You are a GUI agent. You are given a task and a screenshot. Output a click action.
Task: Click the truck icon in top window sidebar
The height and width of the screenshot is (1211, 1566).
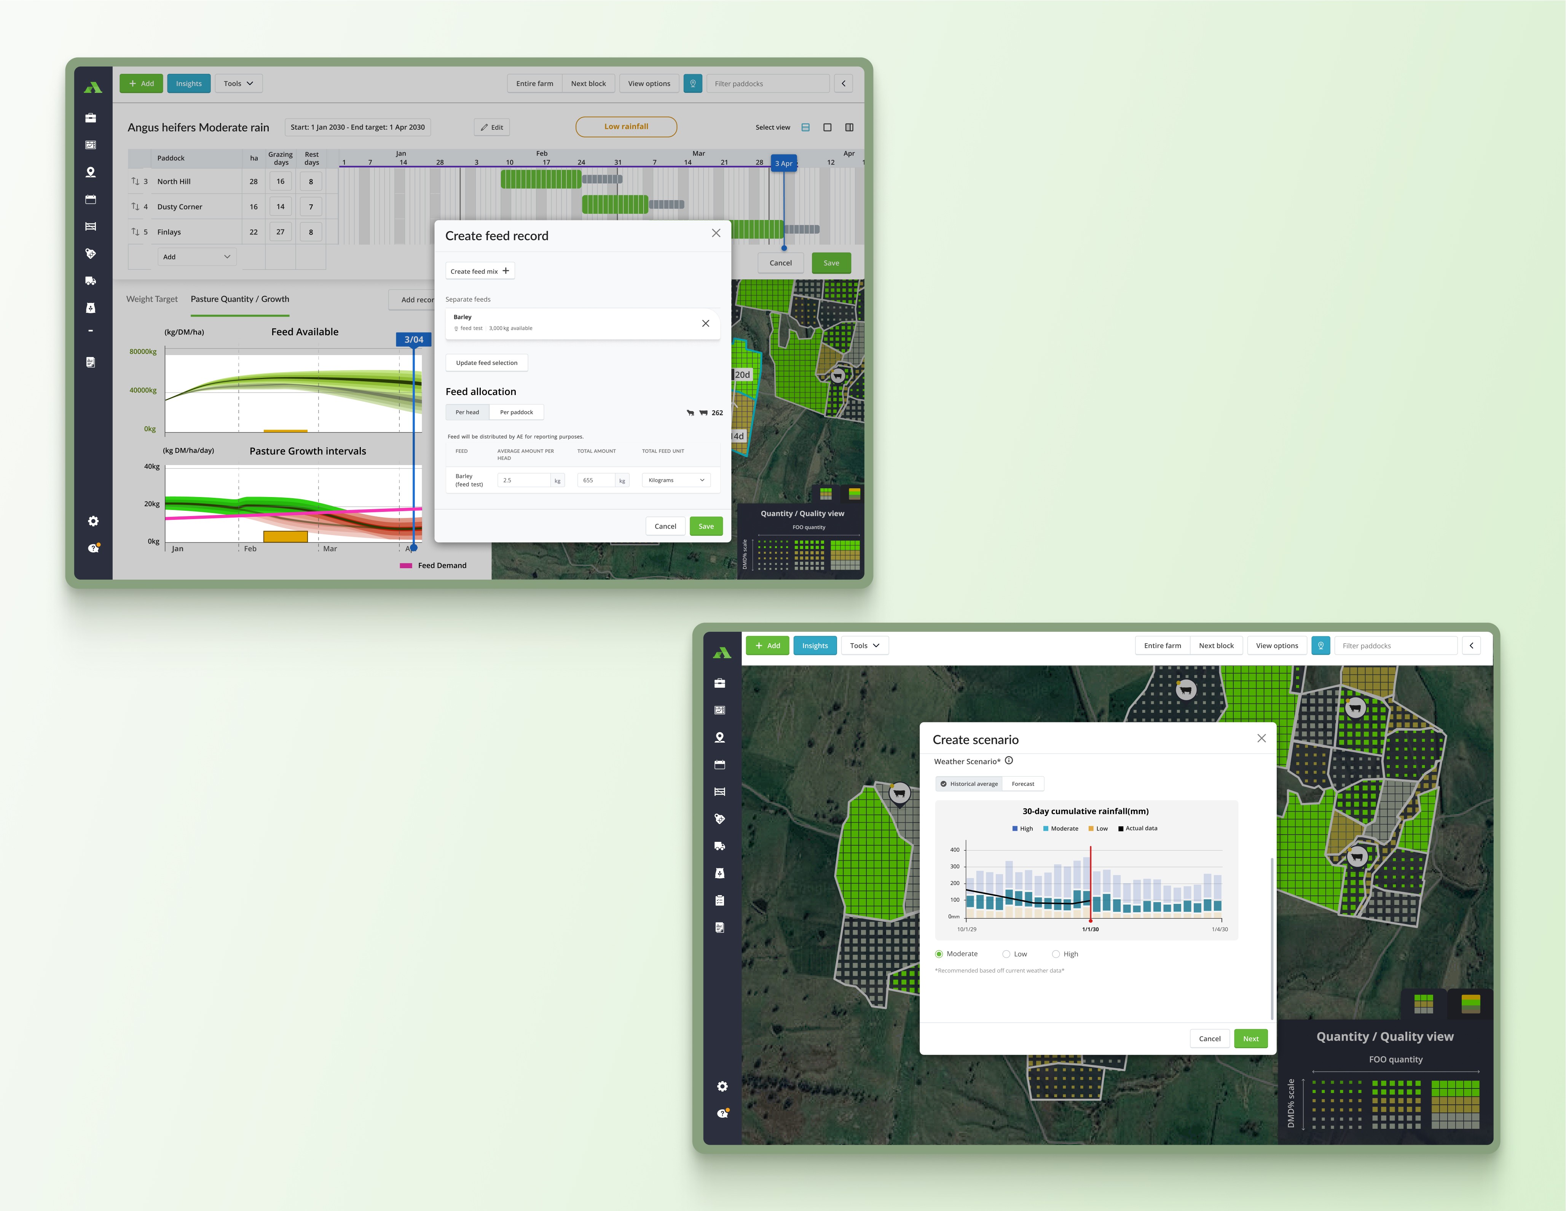(90, 281)
